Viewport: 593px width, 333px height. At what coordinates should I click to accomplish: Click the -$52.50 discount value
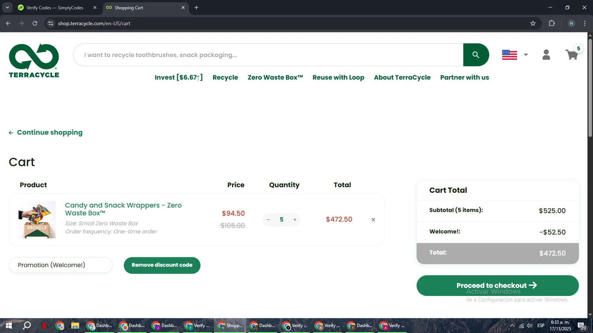point(552,232)
